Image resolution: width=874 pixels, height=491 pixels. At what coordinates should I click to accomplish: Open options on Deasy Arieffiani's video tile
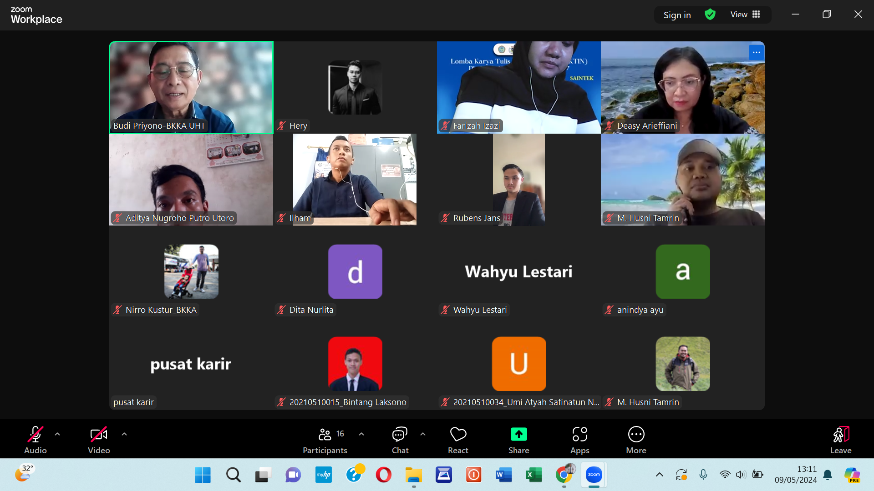click(756, 52)
